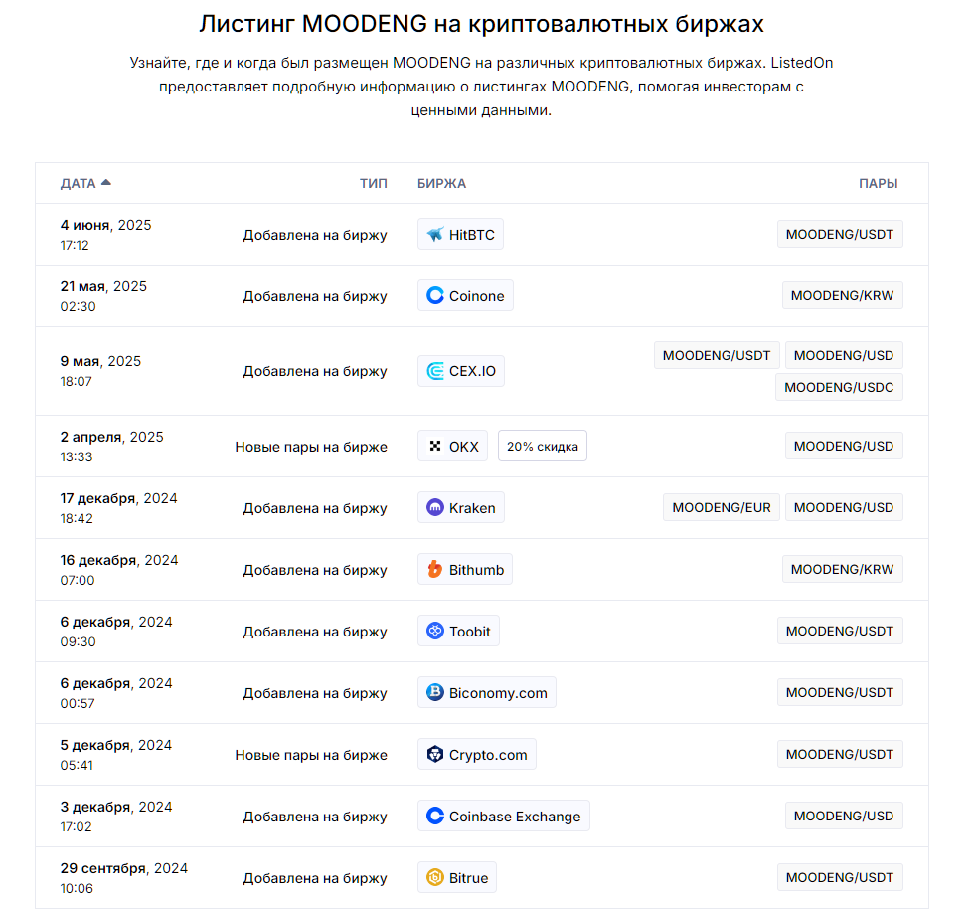Sort table by the ДАТА column arrow
The width and height of the screenshot is (973, 909).
click(106, 183)
